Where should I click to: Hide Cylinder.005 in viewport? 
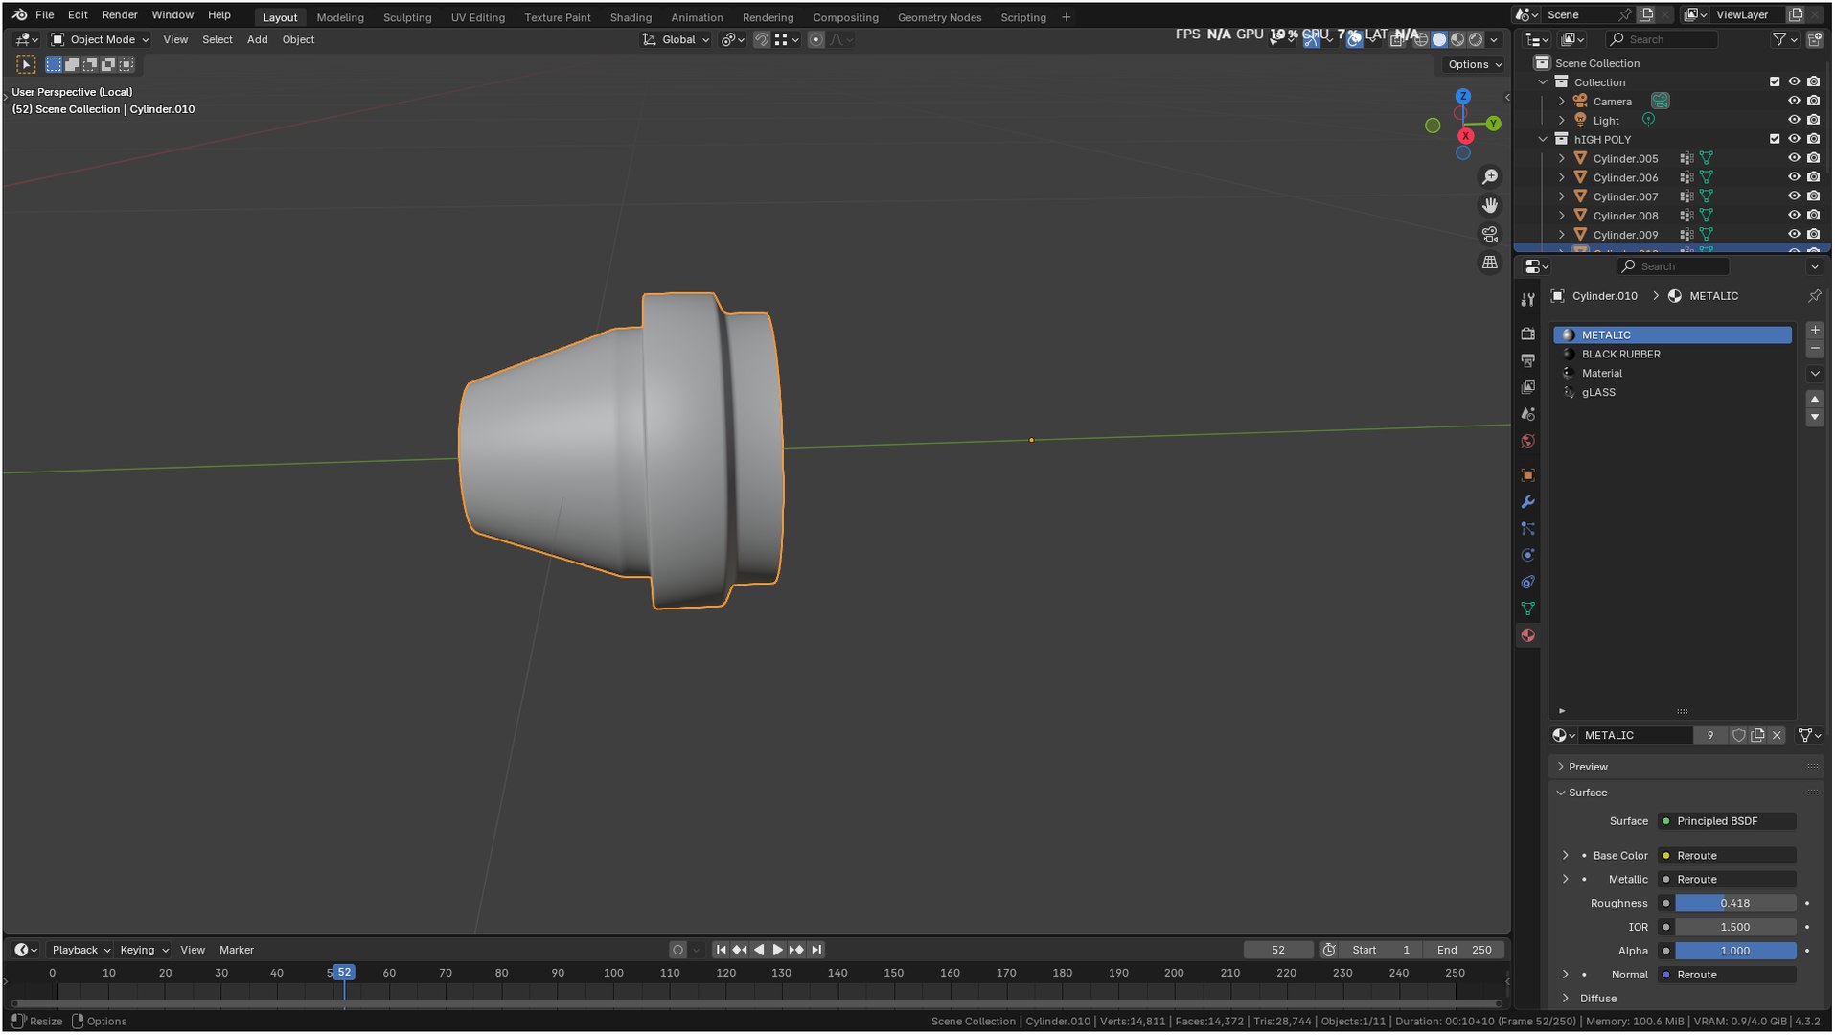(x=1794, y=158)
